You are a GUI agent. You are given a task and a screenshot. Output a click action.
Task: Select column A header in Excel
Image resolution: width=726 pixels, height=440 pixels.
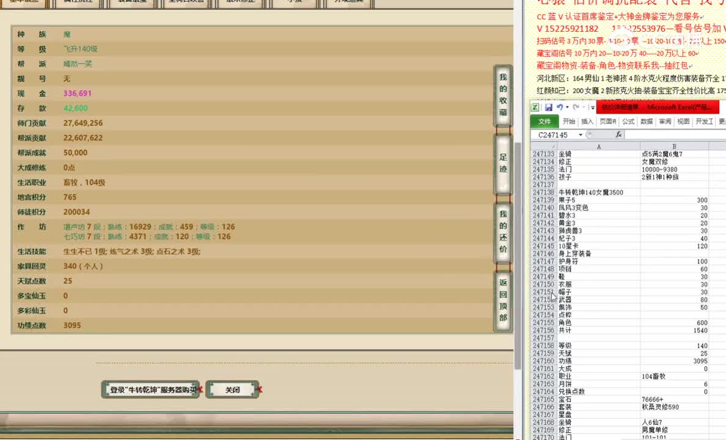(598, 146)
